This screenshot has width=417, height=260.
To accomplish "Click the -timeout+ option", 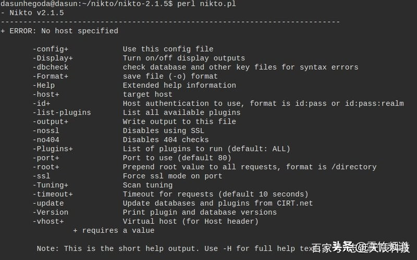I will pyautogui.click(x=53, y=194).
